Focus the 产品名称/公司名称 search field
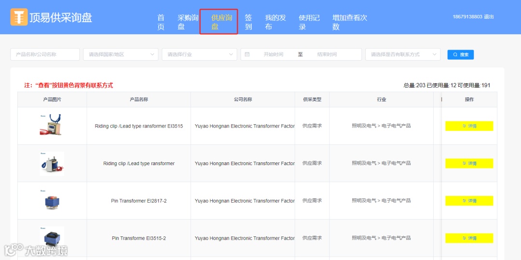Screen dimensions: 521x260 (x=45, y=54)
